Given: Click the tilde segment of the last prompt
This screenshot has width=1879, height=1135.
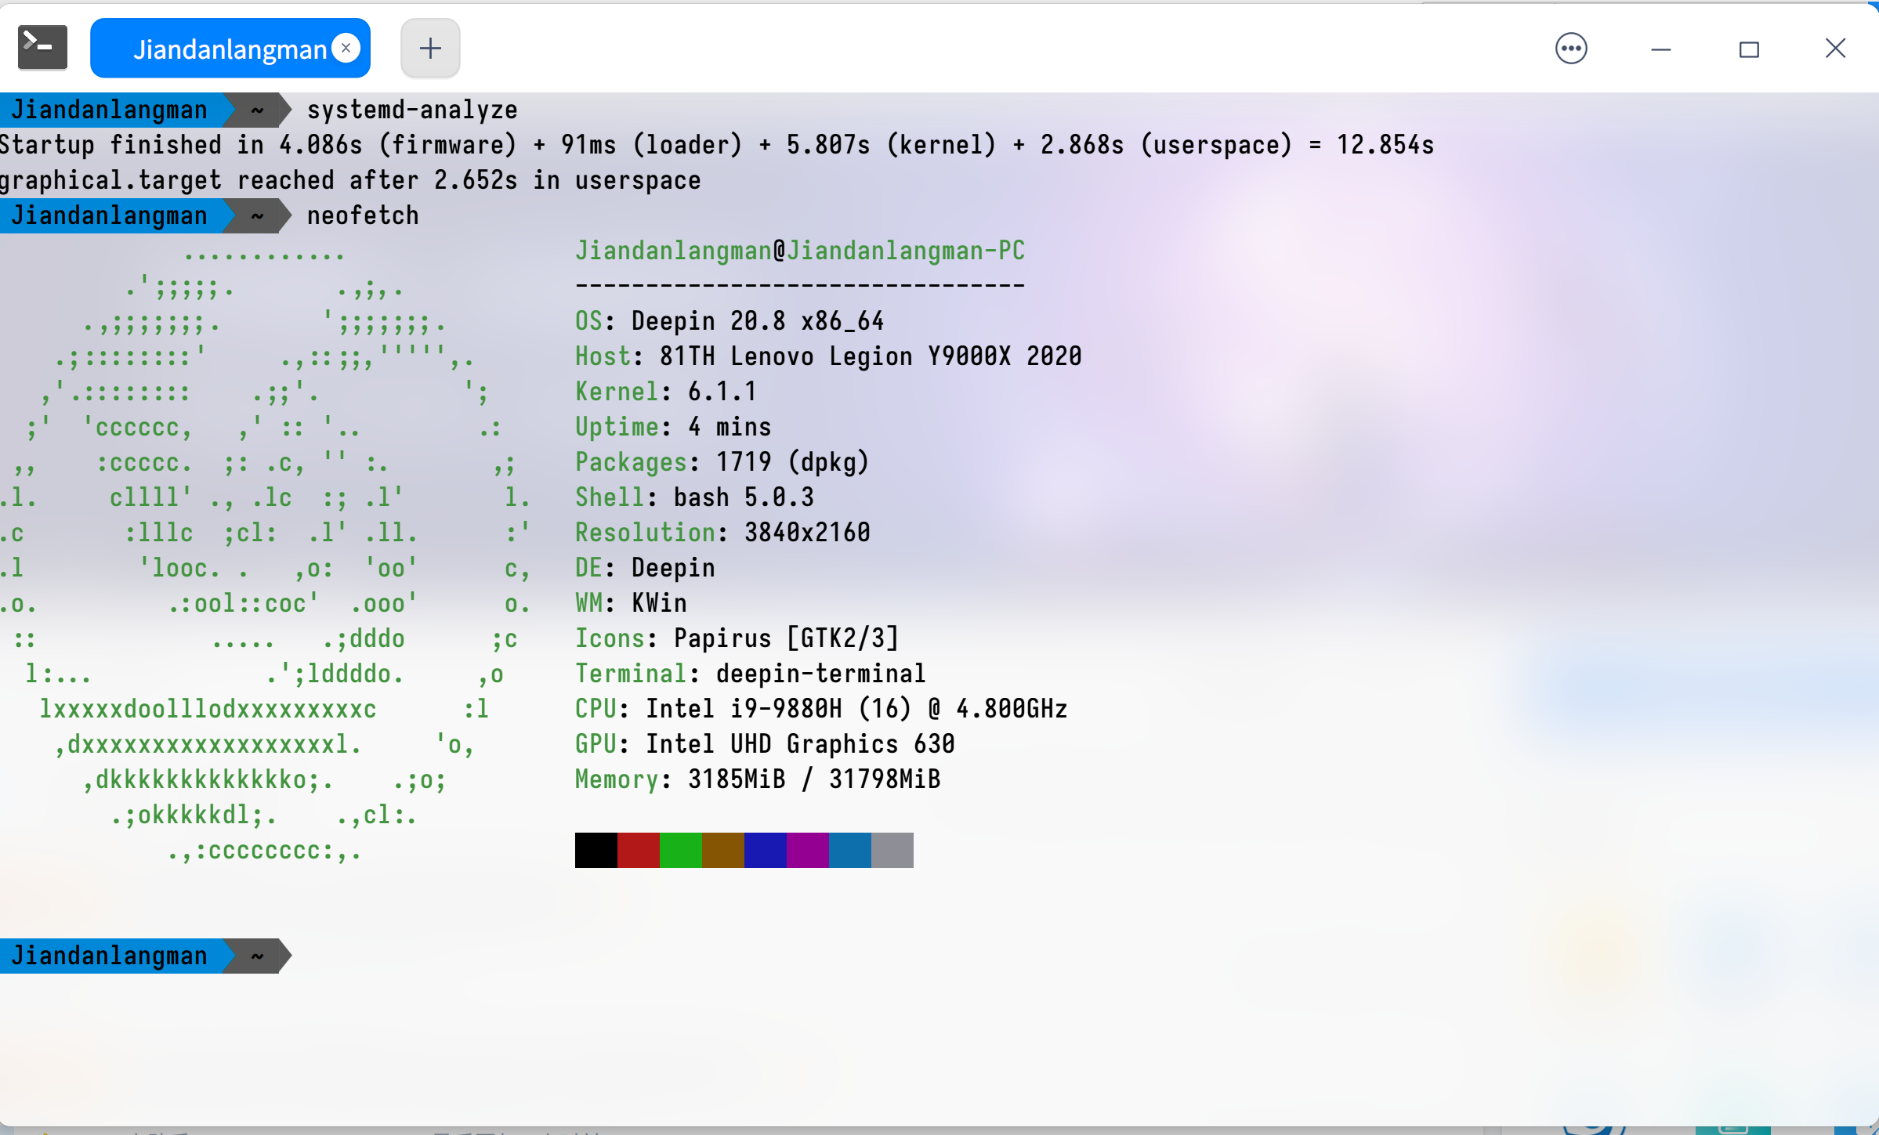Looking at the screenshot, I should [257, 956].
